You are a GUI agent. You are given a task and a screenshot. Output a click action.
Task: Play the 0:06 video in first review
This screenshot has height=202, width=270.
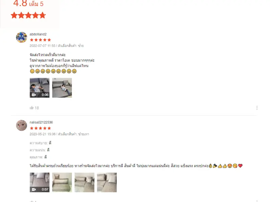click(x=39, y=88)
